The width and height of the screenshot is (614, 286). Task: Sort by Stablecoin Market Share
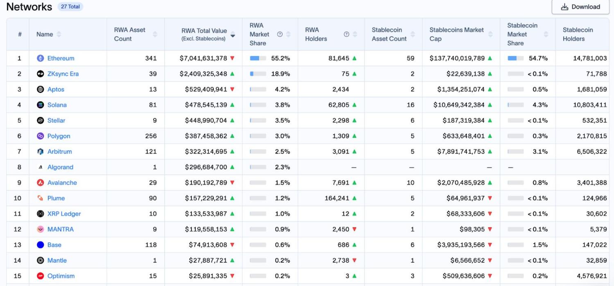pyautogui.click(x=546, y=34)
